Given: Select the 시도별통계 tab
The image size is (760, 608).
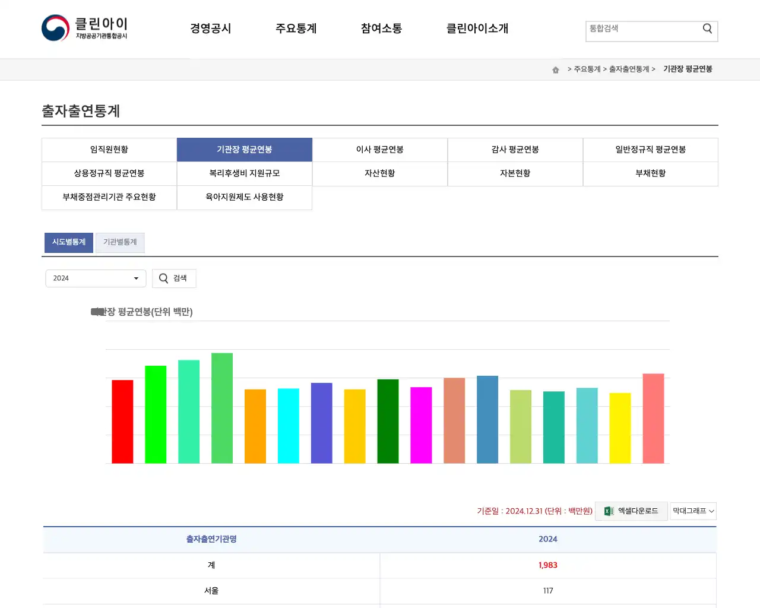Looking at the screenshot, I should pyautogui.click(x=68, y=242).
